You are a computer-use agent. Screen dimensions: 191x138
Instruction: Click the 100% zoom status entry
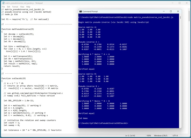pos(149,135)
